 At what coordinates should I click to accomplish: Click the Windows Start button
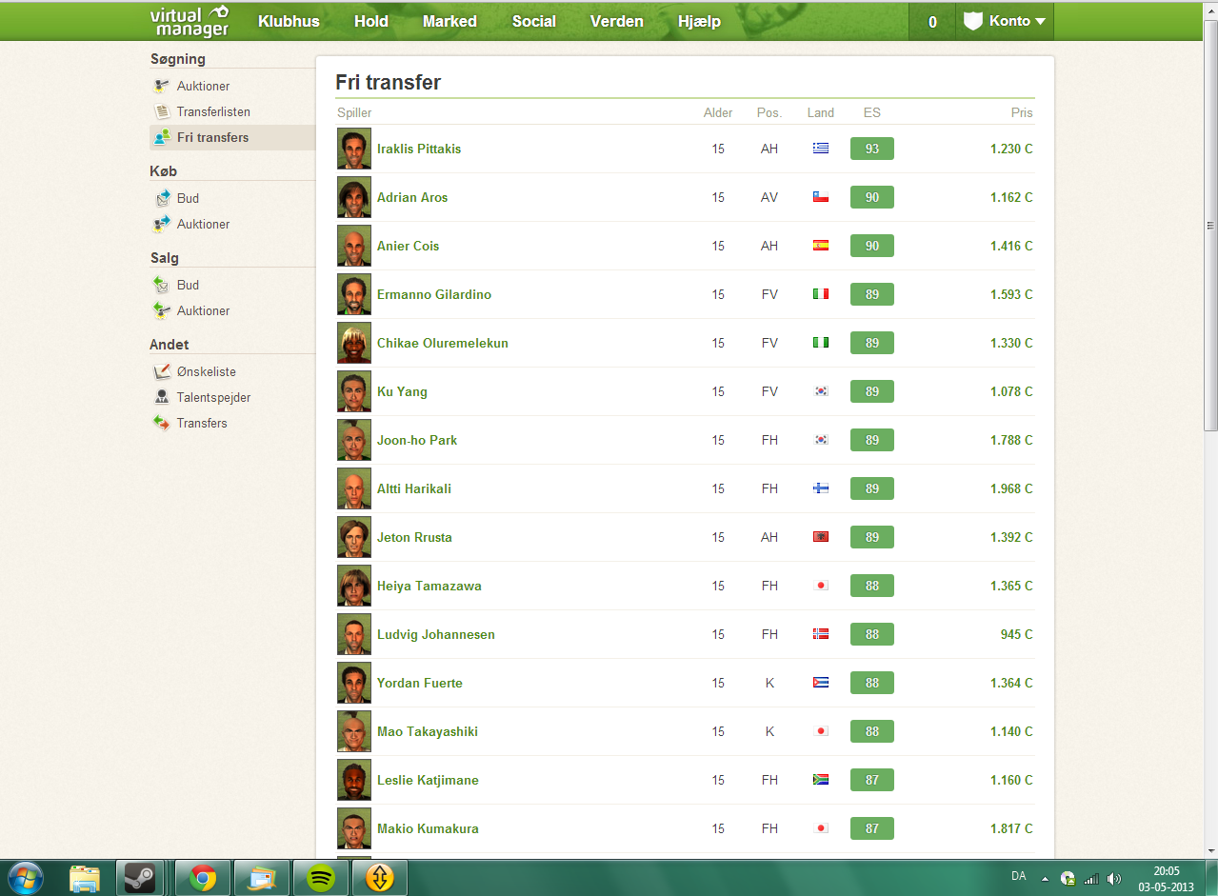tap(25, 877)
